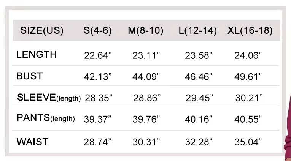Click the 35.04" waist value
This screenshot has height=161, width=291.
248,142
